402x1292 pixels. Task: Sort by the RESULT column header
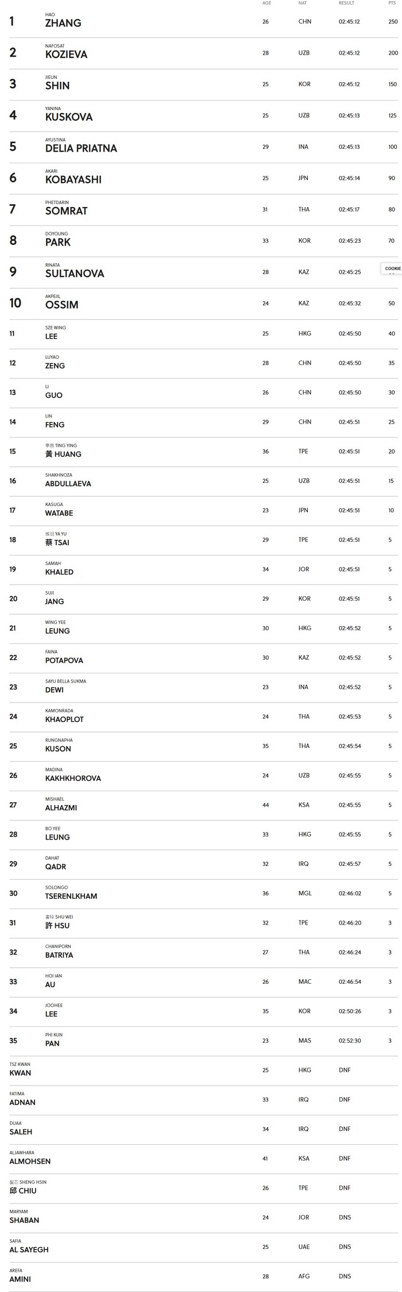346,3
